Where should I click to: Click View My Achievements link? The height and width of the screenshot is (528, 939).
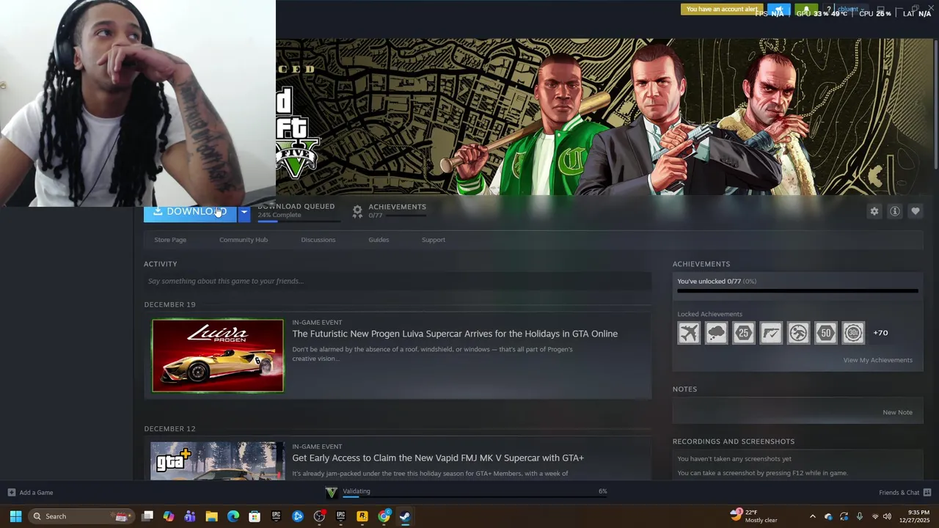coord(877,360)
